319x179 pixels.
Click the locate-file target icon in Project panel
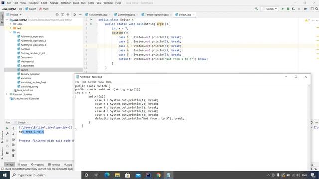click(57, 15)
